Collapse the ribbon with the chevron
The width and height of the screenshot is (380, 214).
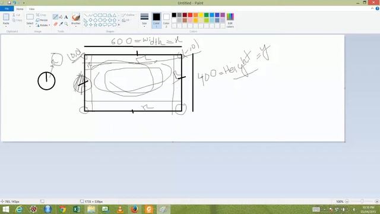(x=372, y=8)
